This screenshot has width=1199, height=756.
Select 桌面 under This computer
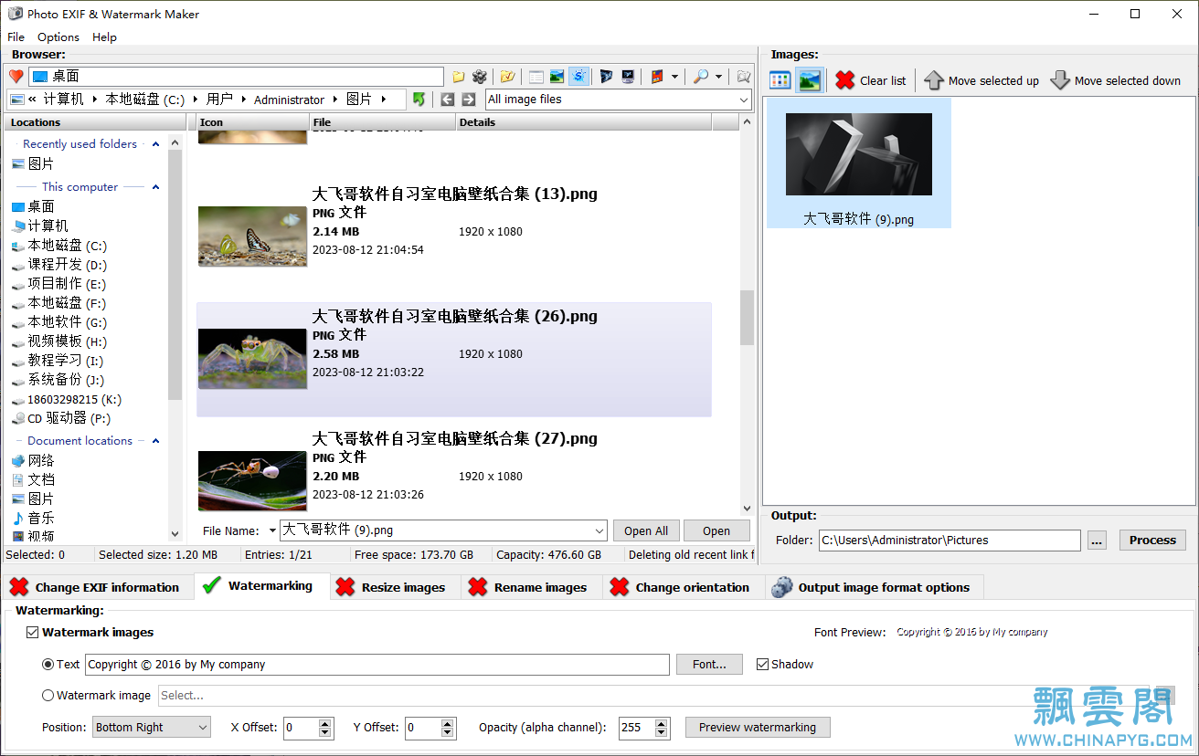coord(33,206)
